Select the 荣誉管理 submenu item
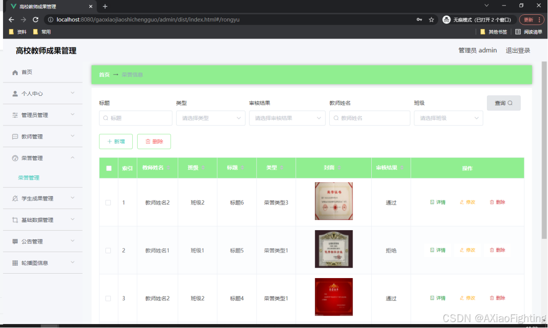 [29, 178]
